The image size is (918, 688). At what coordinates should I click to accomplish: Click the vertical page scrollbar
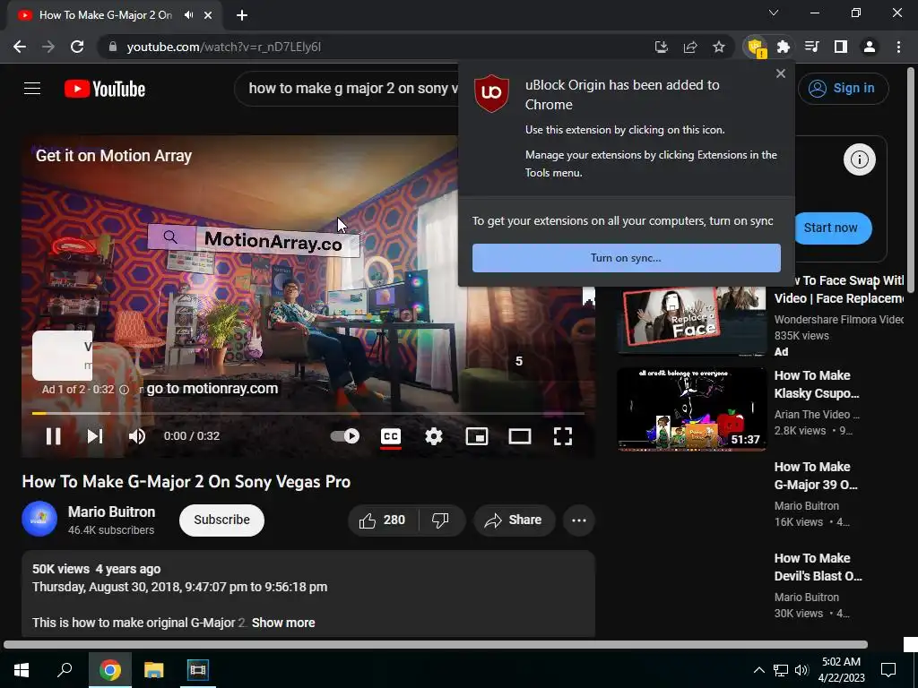click(x=911, y=179)
